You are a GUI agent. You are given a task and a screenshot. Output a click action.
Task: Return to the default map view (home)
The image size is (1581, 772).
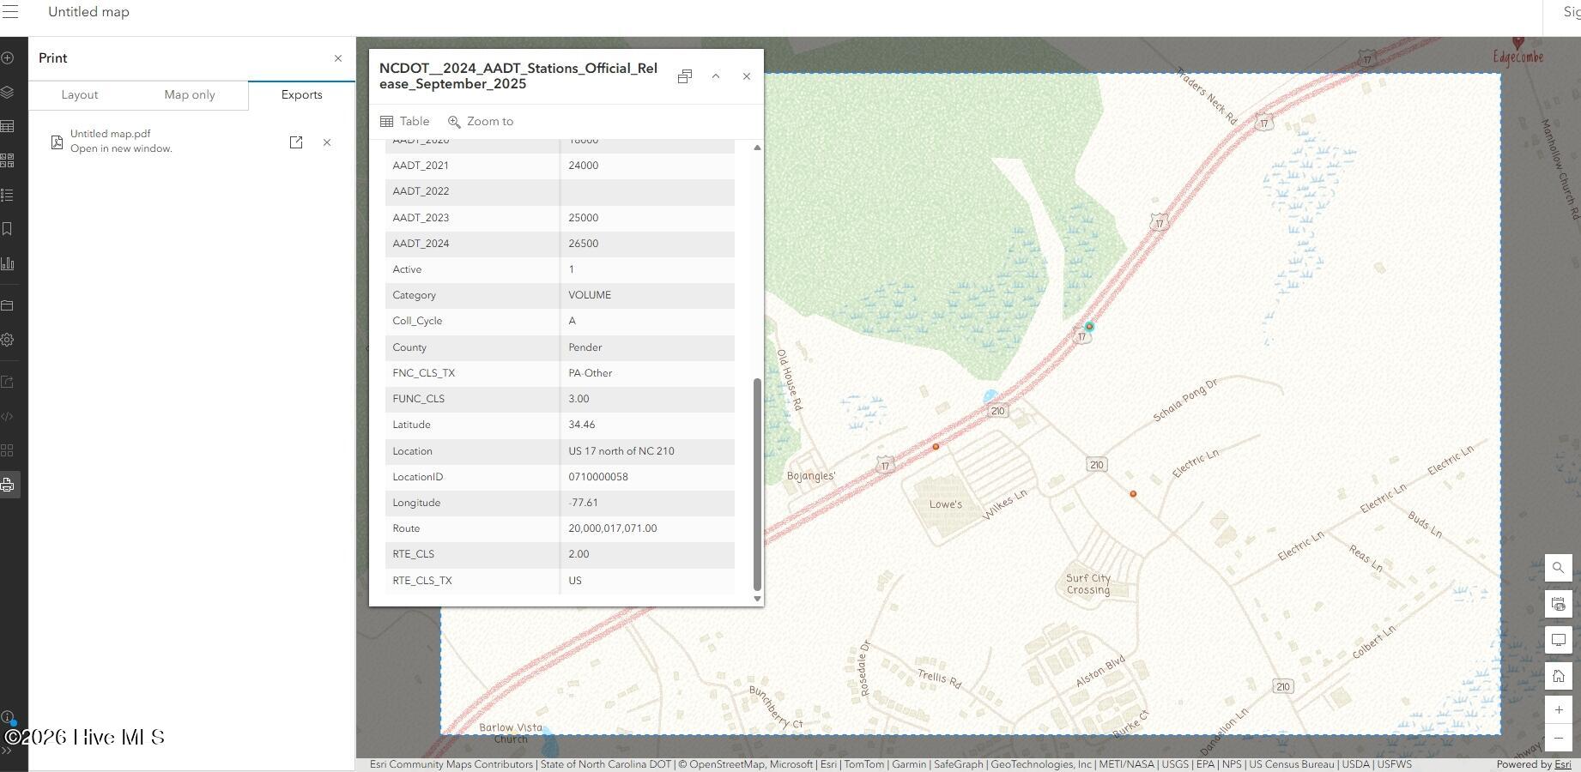1558,676
